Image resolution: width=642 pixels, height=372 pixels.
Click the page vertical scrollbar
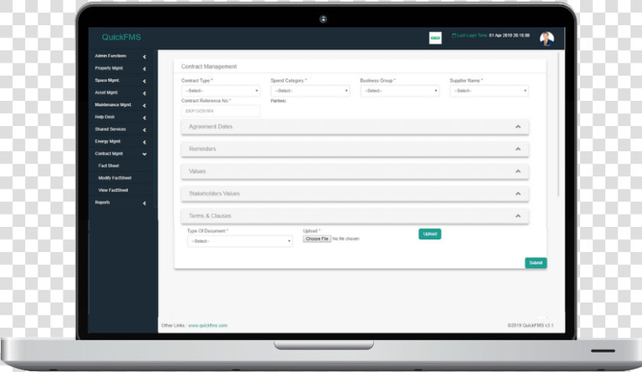[558, 125]
